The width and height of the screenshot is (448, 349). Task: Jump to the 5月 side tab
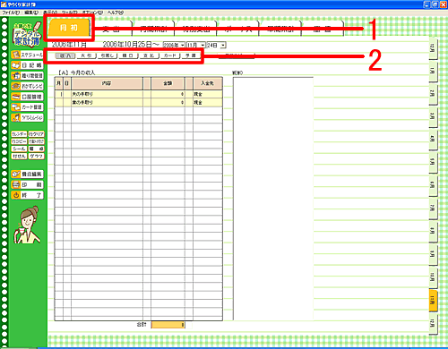(x=433, y=162)
